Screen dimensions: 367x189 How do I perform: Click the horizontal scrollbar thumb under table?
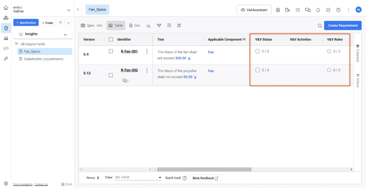pos(204,169)
